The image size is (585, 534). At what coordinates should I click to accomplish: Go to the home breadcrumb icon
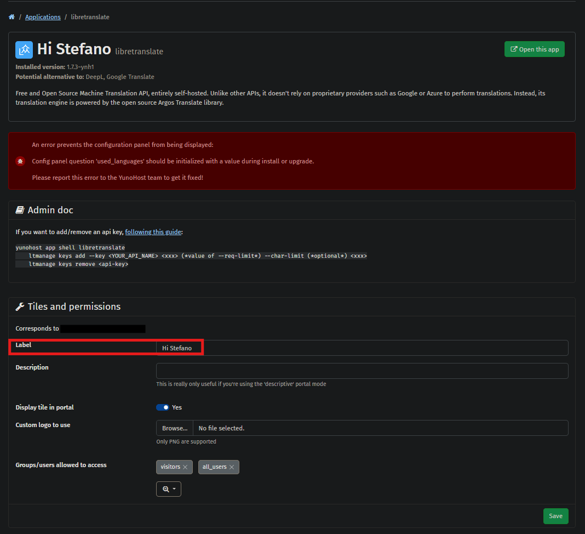click(12, 17)
